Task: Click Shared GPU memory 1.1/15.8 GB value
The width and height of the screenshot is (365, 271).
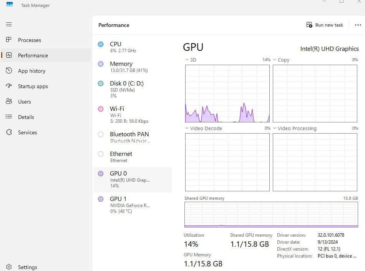Action: coord(249,244)
